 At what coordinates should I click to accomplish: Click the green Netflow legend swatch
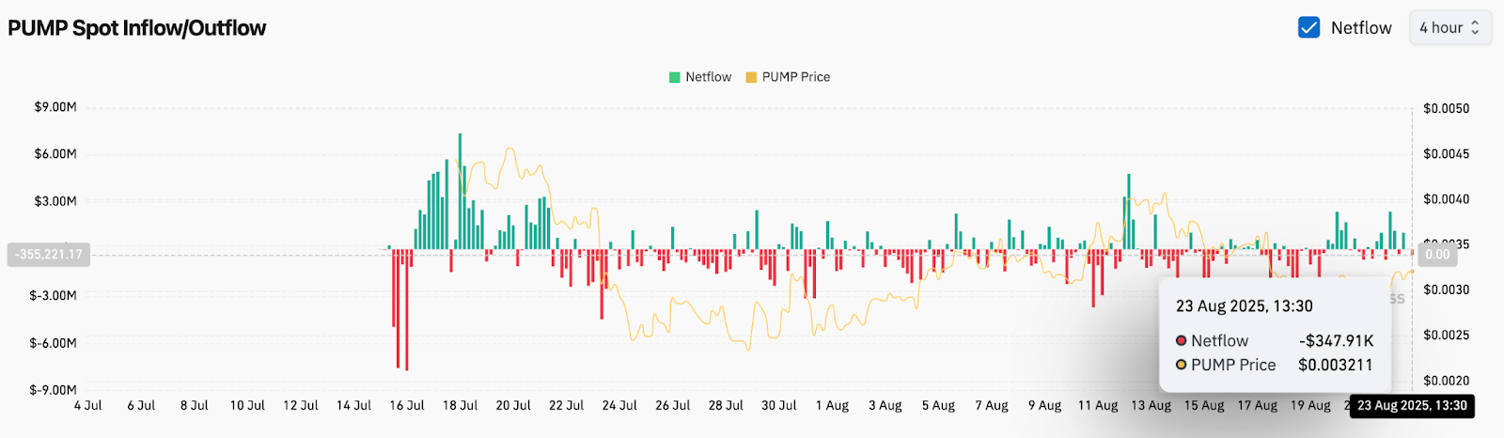pyautogui.click(x=674, y=77)
